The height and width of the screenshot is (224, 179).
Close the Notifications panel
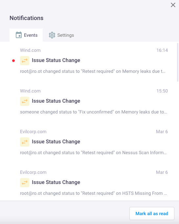[173, 5]
